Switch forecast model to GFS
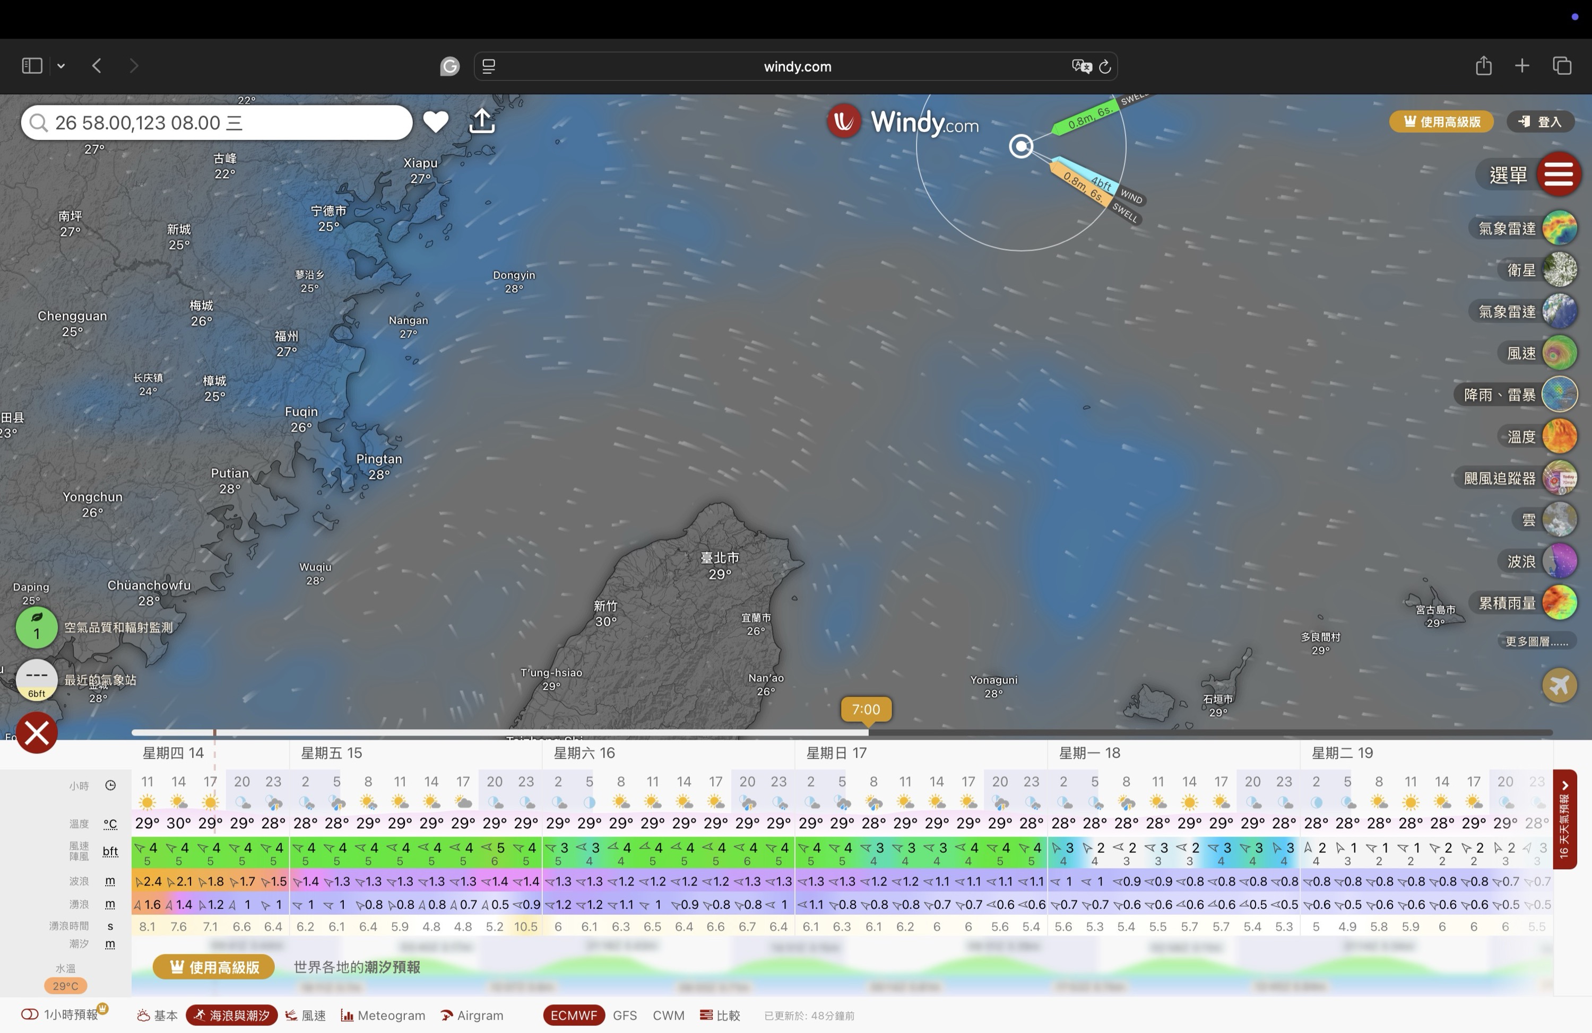 625,1015
